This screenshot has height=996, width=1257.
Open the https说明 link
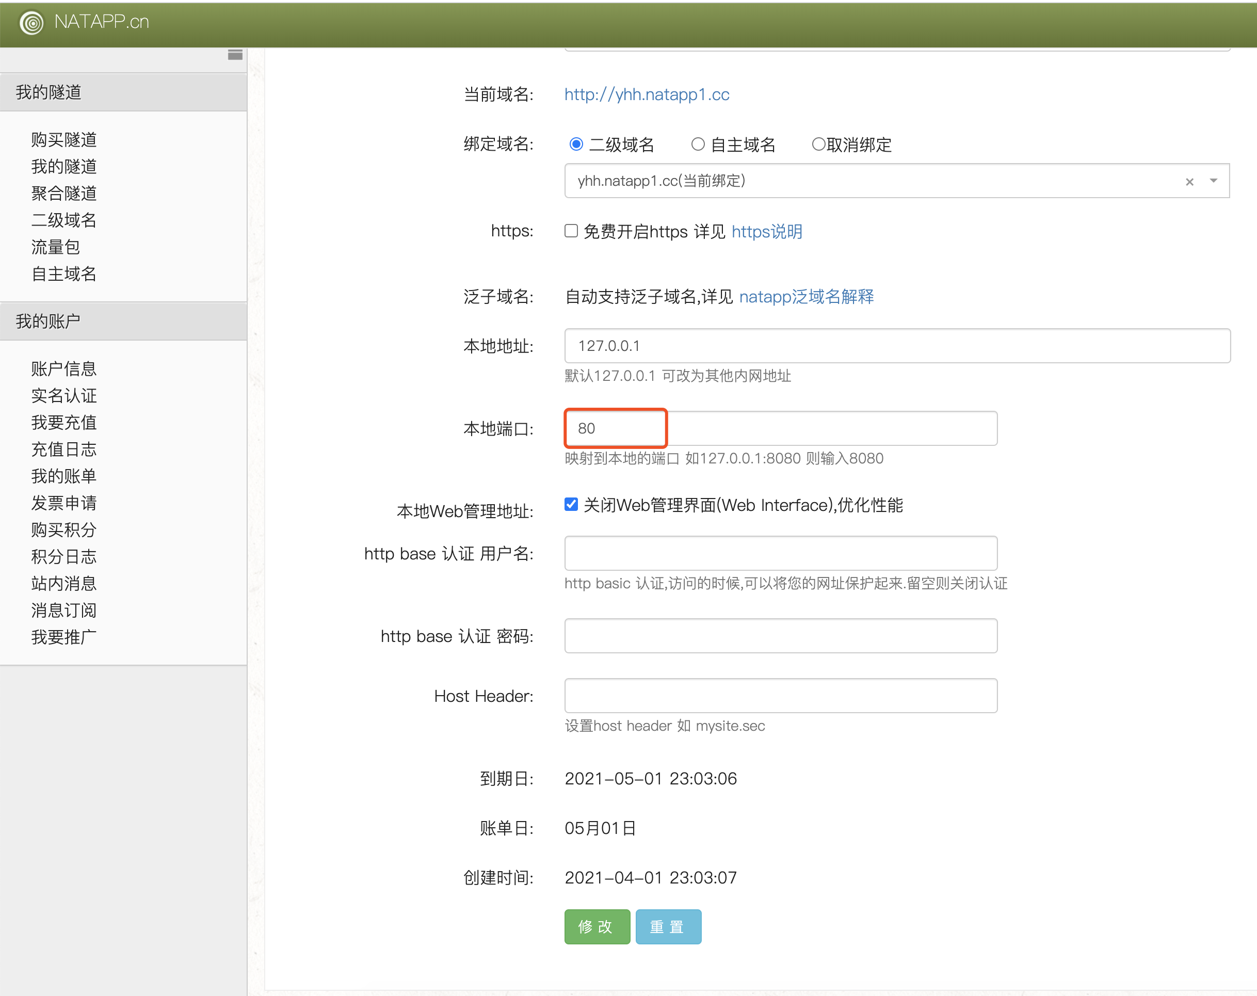[767, 232]
